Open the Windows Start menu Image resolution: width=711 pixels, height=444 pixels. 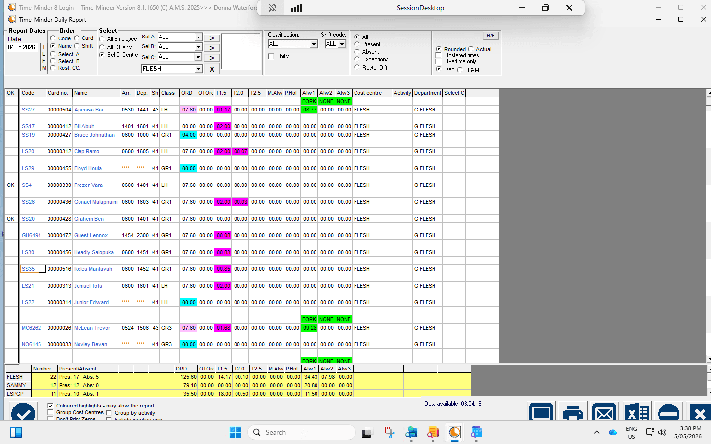[x=235, y=432]
